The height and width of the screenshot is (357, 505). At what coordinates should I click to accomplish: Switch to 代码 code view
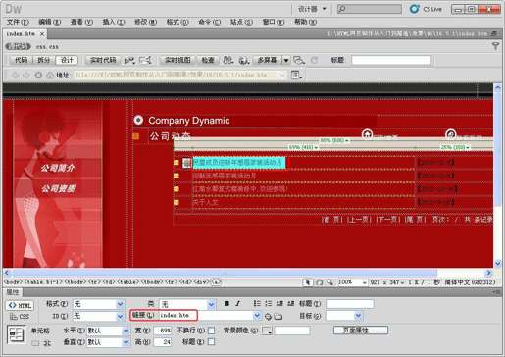click(x=21, y=60)
